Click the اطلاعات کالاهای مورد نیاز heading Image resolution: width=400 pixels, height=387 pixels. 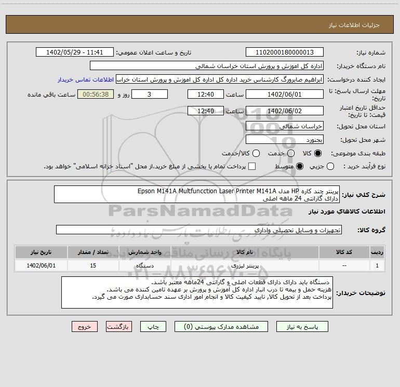[346, 211]
